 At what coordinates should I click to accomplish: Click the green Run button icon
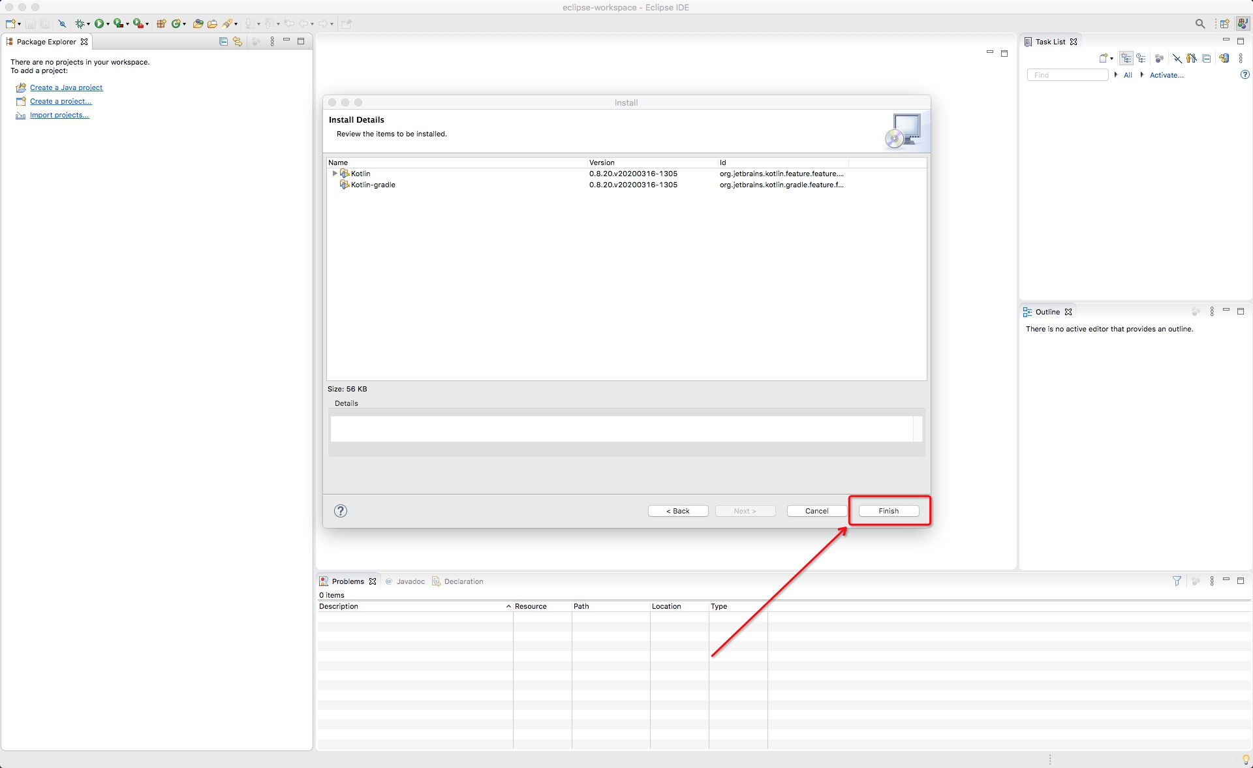click(x=99, y=23)
